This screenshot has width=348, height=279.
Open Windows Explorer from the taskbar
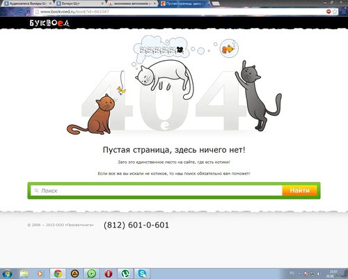(24, 273)
